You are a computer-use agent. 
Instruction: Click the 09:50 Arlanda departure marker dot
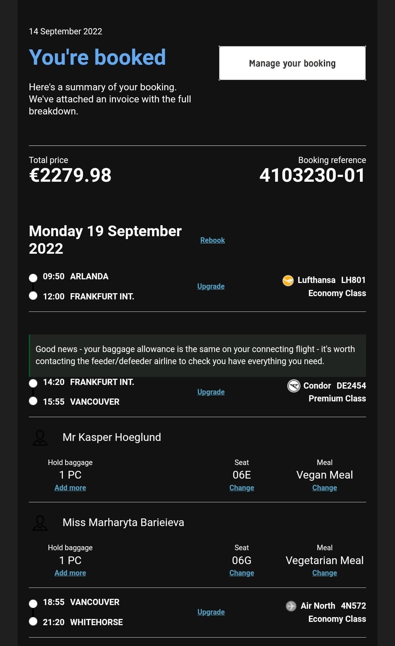33,278
